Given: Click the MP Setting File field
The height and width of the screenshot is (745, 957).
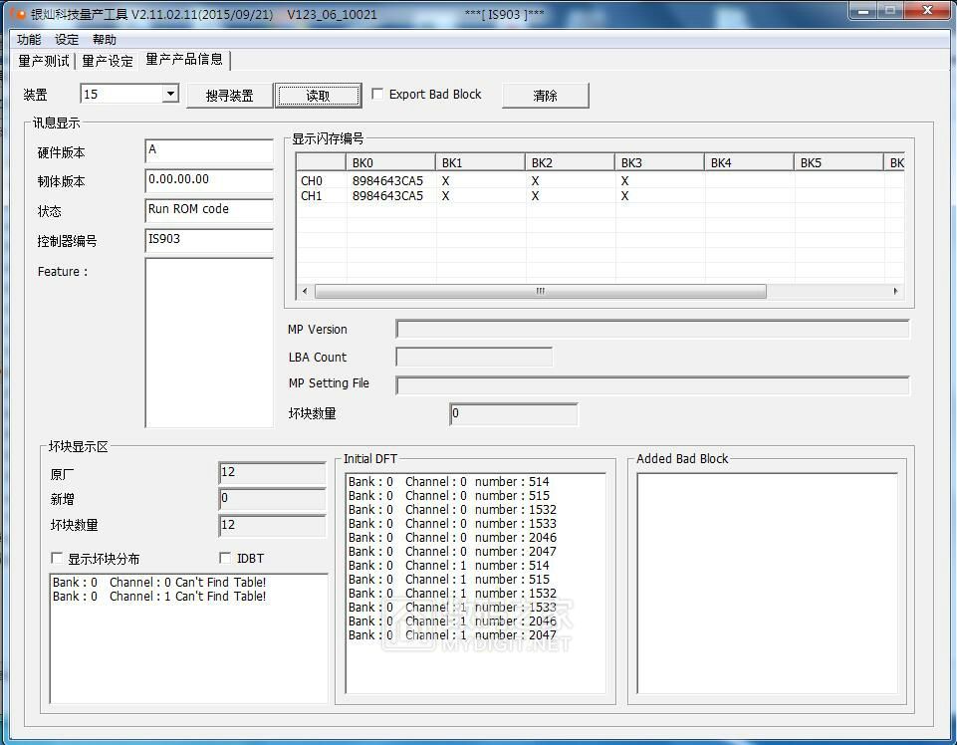Looking at the screenshot, I should pos(652,385).
